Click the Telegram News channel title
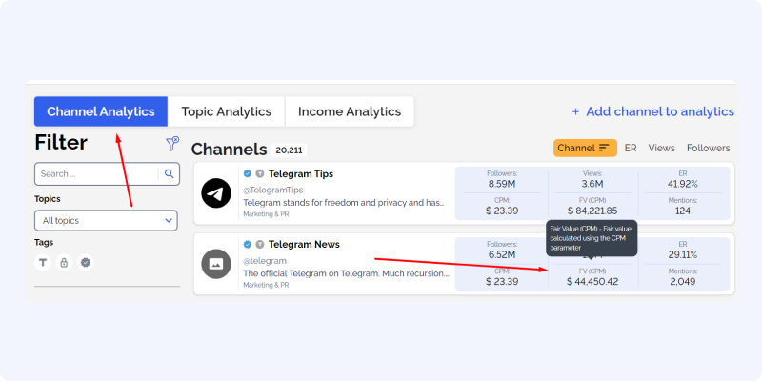This screenshot has width=762, height=381. coord(304,245)
